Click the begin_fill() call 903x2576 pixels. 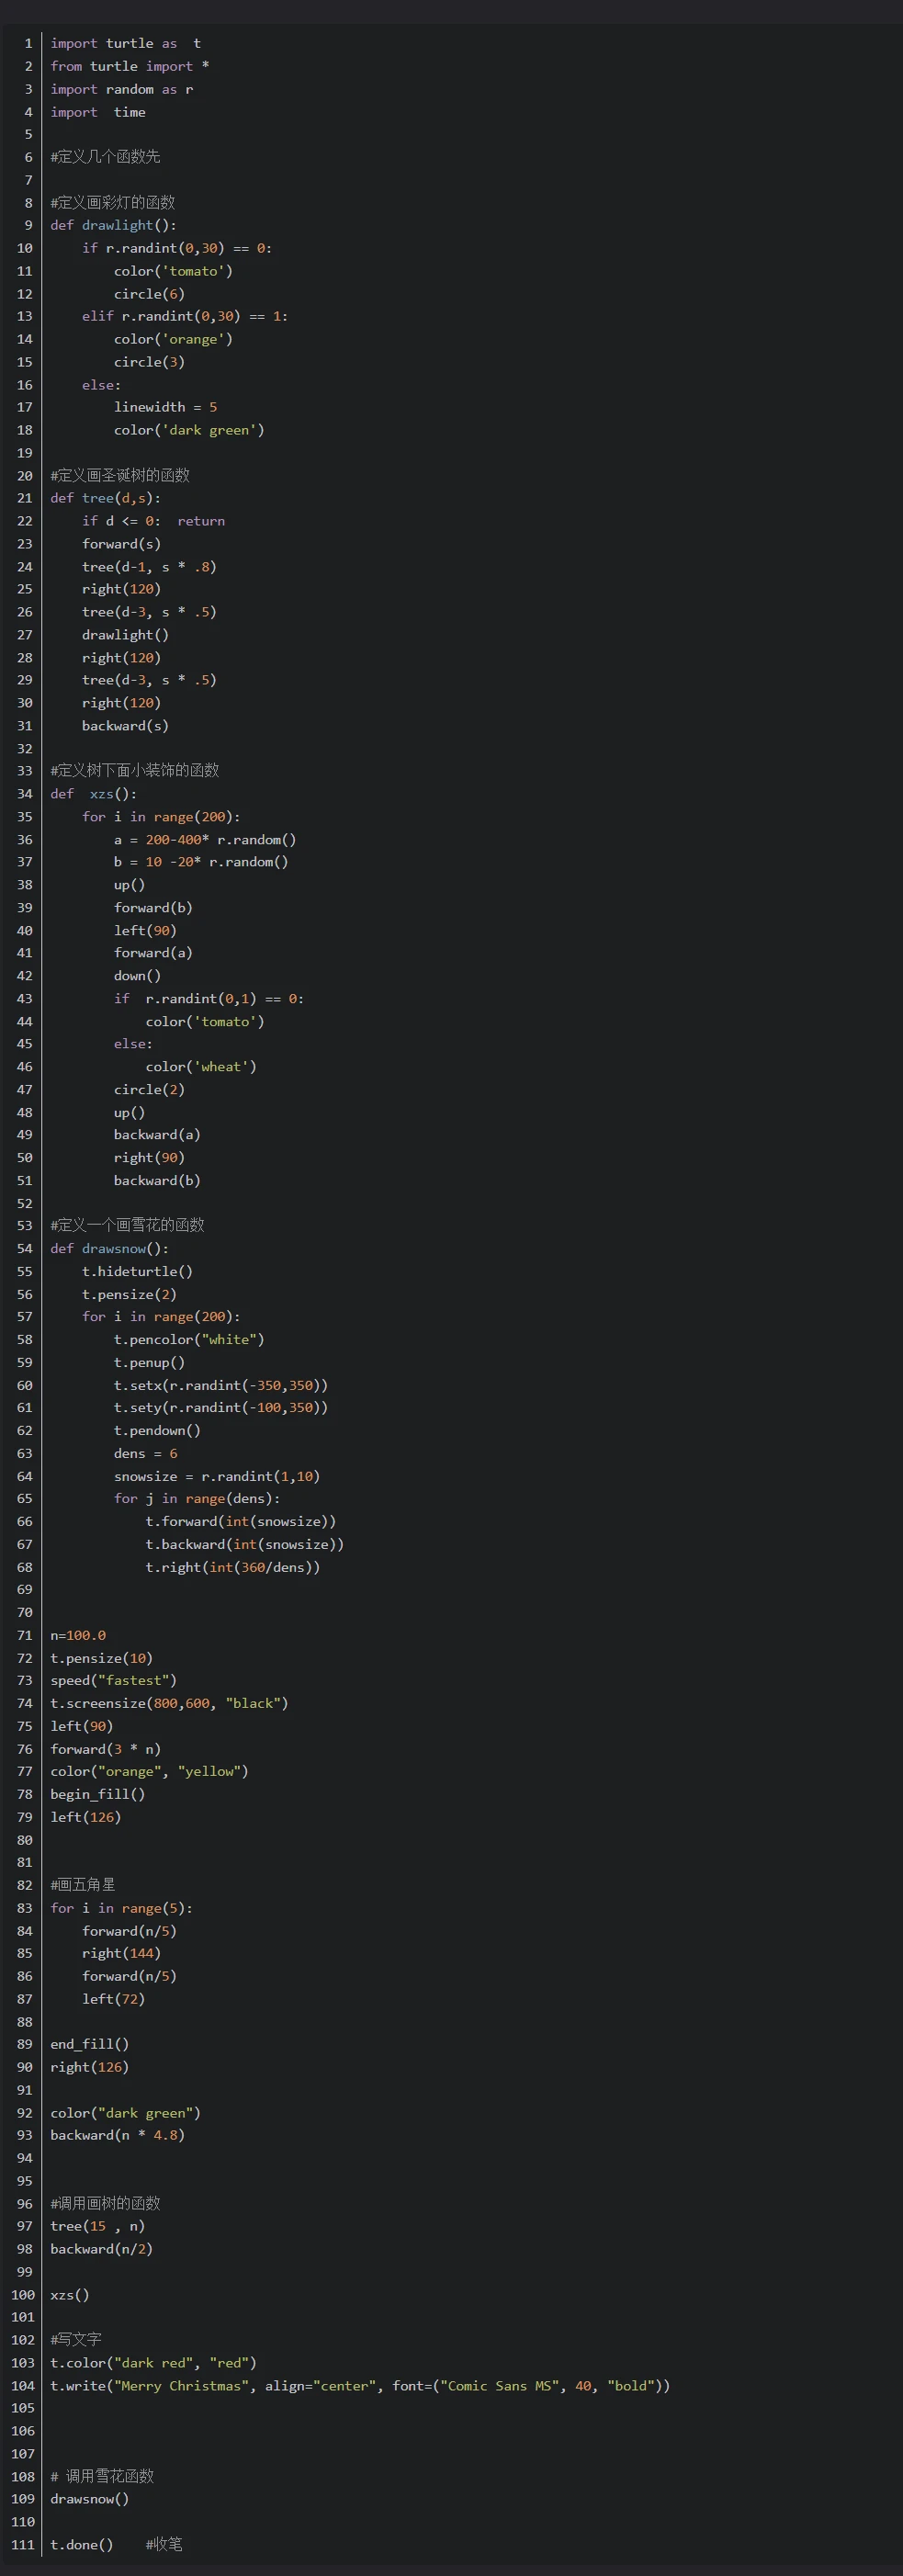click(98, 1795)
